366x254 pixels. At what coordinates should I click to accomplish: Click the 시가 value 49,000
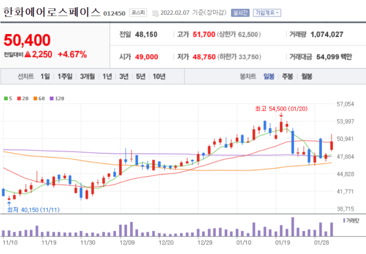coord(147,57)
